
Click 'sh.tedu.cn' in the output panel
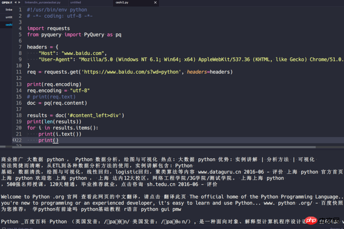click(x=161, y=184)
